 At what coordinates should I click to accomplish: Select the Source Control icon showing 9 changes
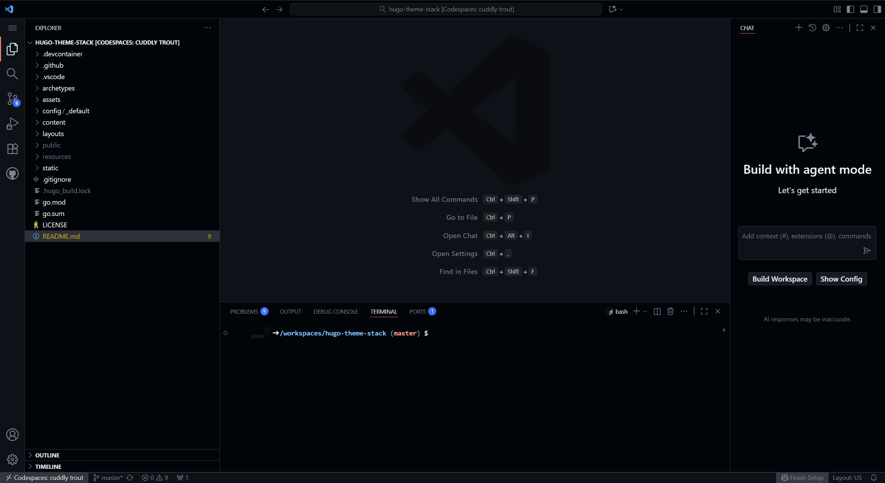tap(12, 99)
